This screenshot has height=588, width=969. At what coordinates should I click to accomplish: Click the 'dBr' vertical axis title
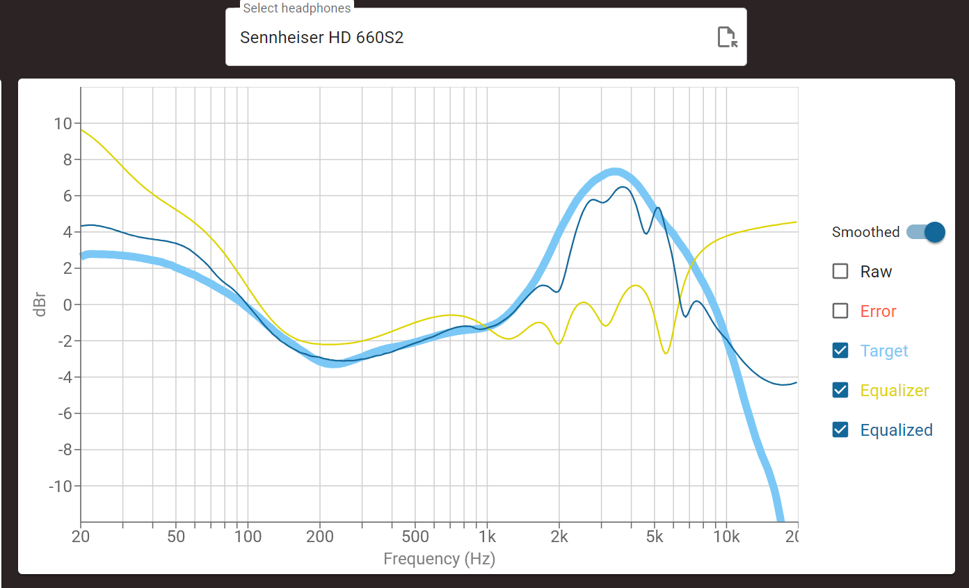click(41, 304)
